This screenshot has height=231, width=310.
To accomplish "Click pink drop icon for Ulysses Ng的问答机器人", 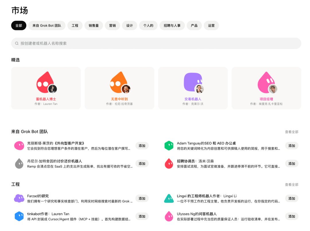I will pyautogui.click(x=169, y=216).
